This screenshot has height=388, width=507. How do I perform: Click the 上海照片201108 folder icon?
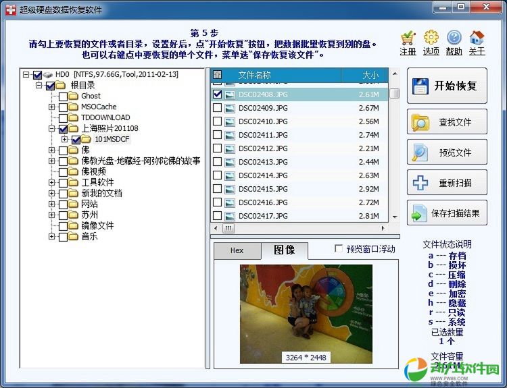tap(73, 128)
